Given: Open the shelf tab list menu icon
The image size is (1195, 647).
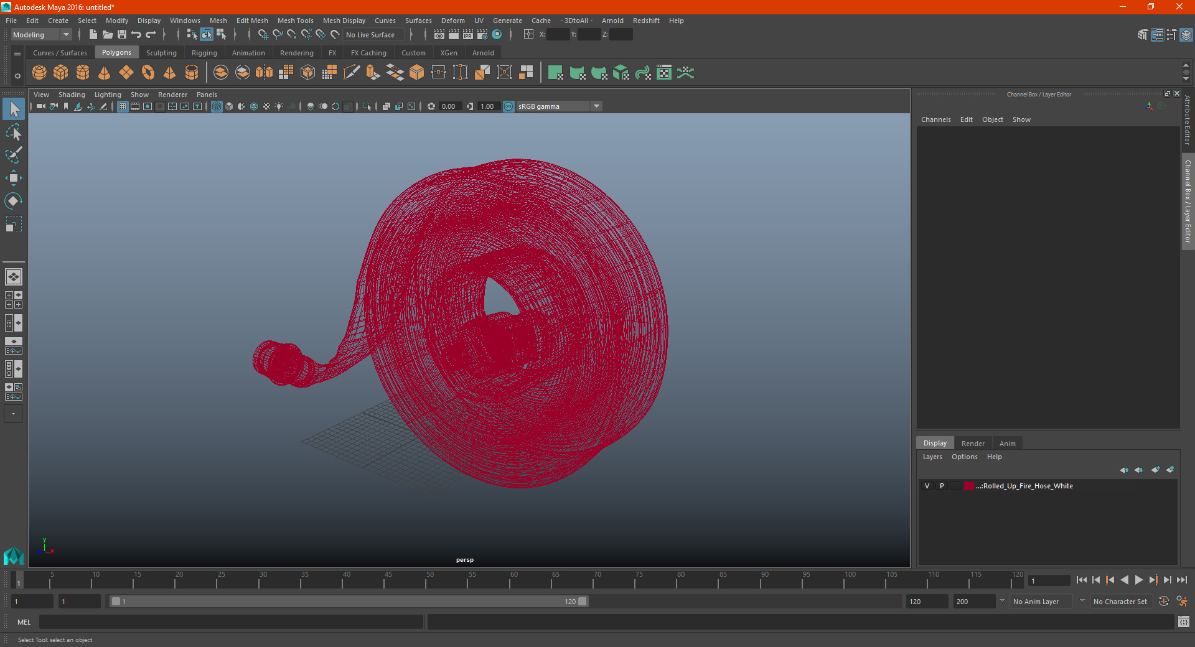Looking at the screenshot, I should point(17,54).
